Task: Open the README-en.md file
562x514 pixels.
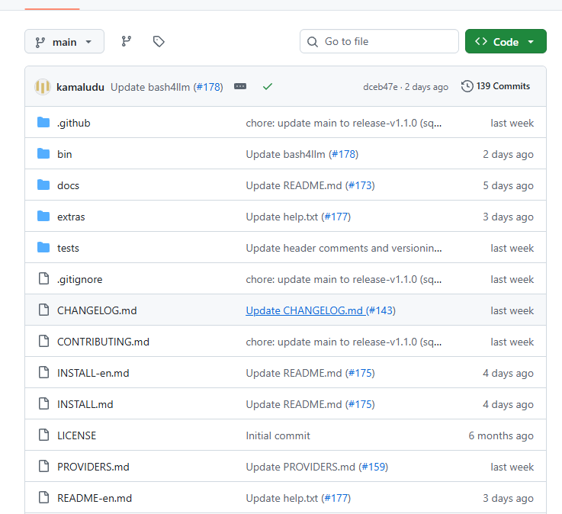Action: (x=95, y=498)
